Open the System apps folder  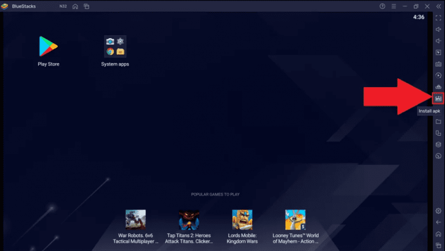pyautogui.click(x=115, y=46)
